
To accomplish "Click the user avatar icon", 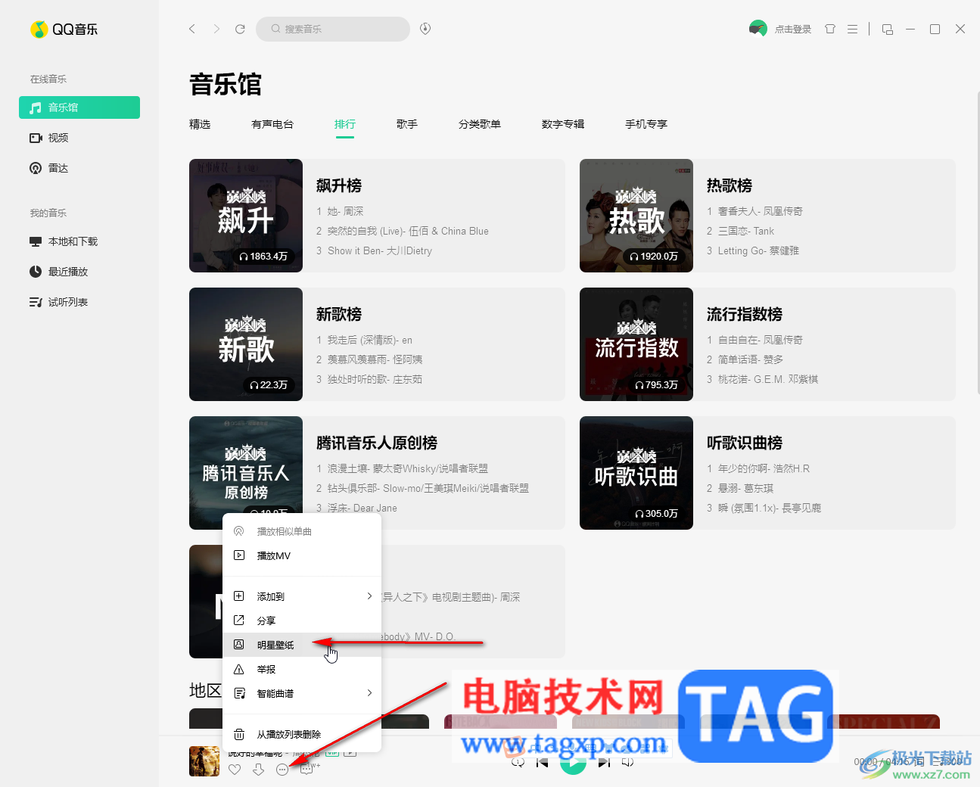I will coord(758,29).
